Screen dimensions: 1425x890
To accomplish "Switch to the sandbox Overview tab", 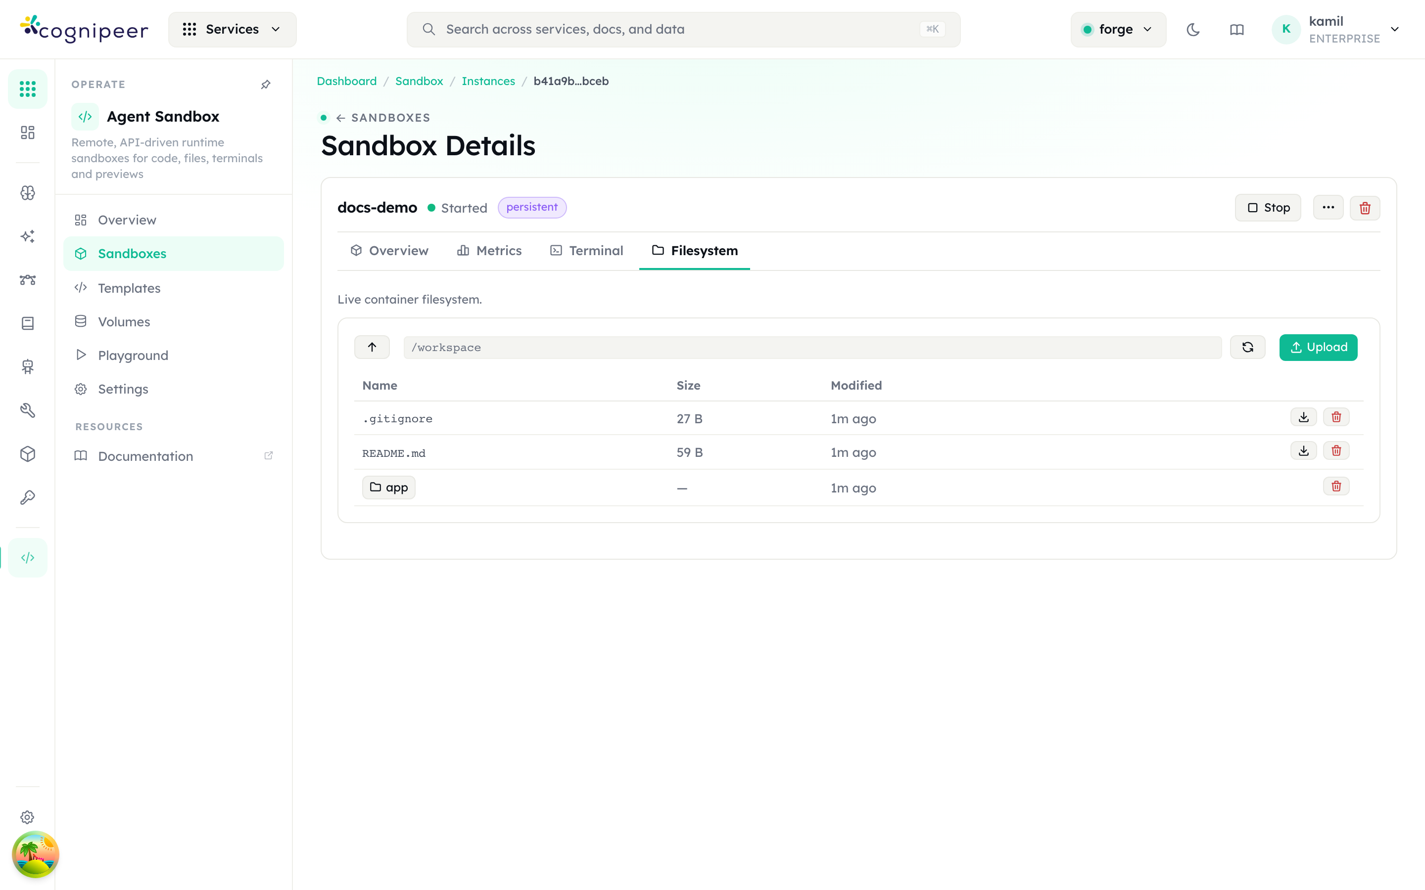I will (x=389, y=251).
